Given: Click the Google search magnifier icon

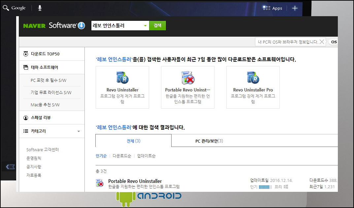Looking at the screenshot, I should 6,8.
